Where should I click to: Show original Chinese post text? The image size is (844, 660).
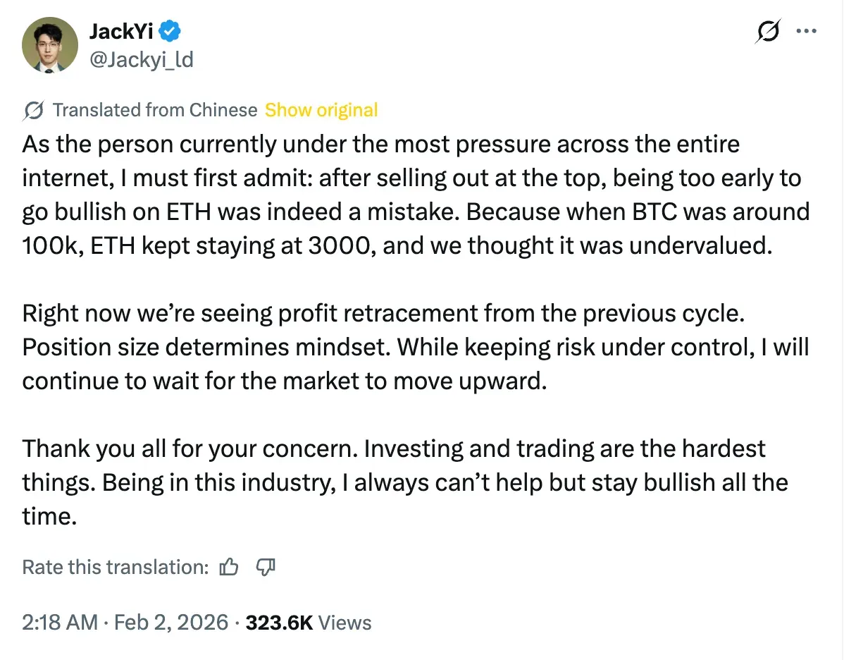[x=321, y=111]
